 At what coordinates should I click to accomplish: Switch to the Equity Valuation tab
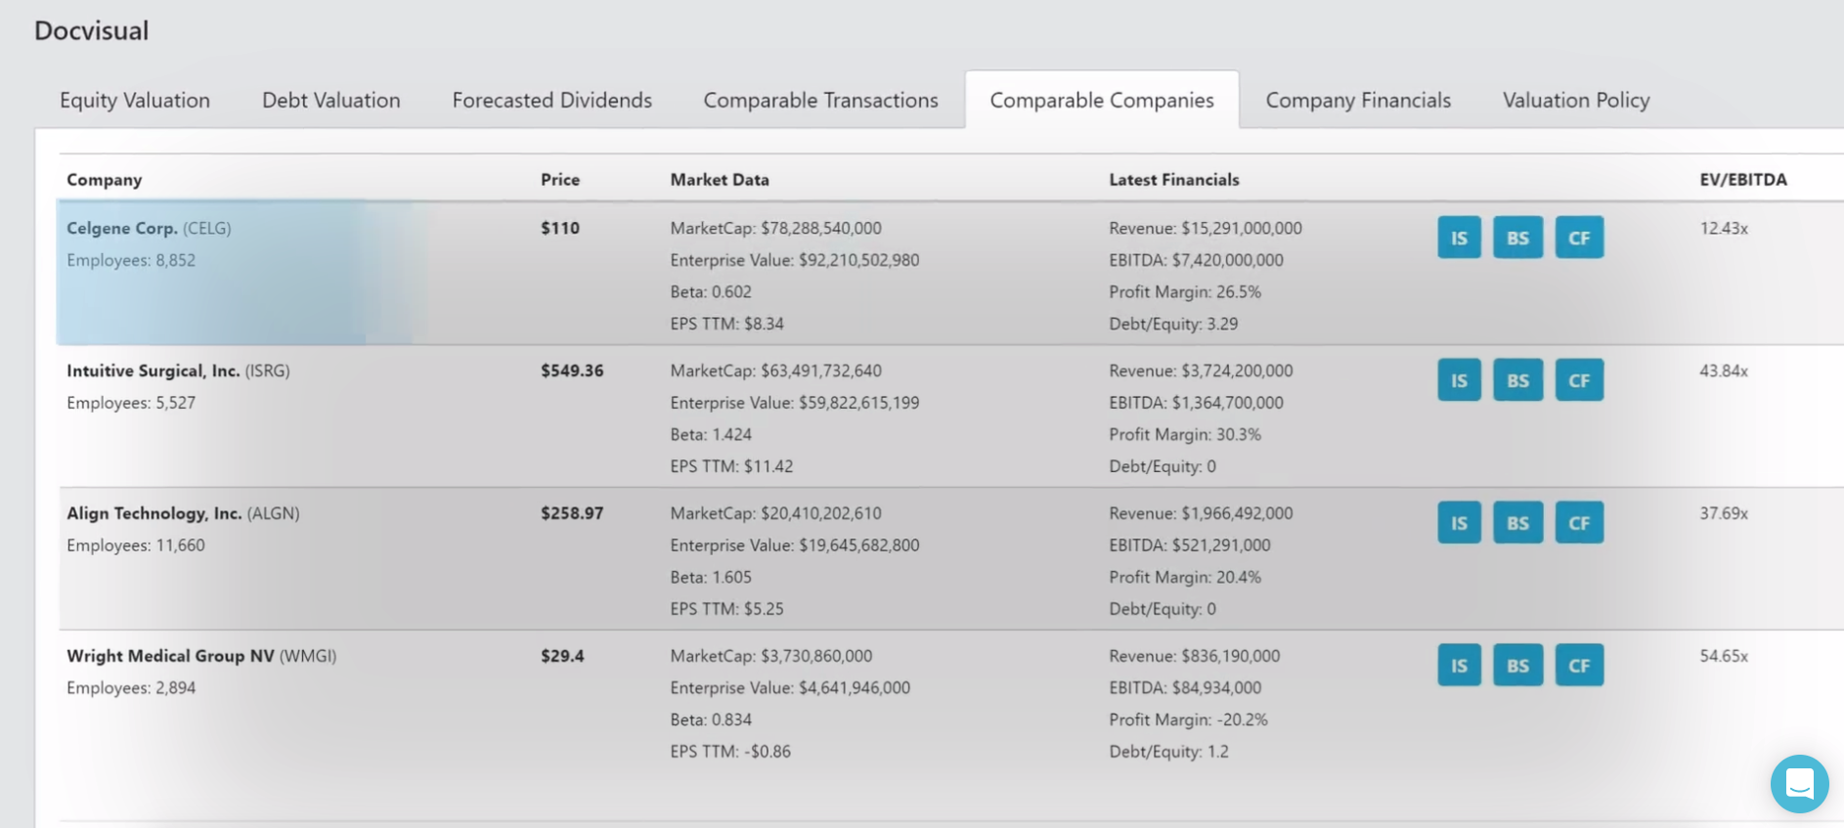[135, 101]
